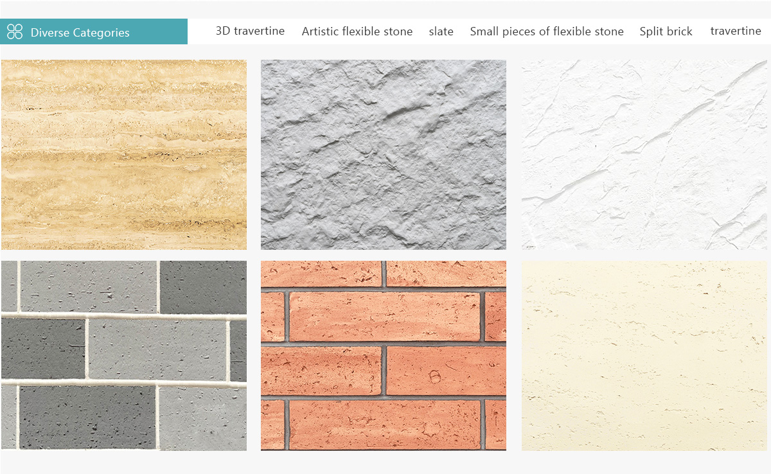Image resolution: width=771 pixels, height=474 pixels.
Task: View the cream travertine sample image
Action: (644, 355)
